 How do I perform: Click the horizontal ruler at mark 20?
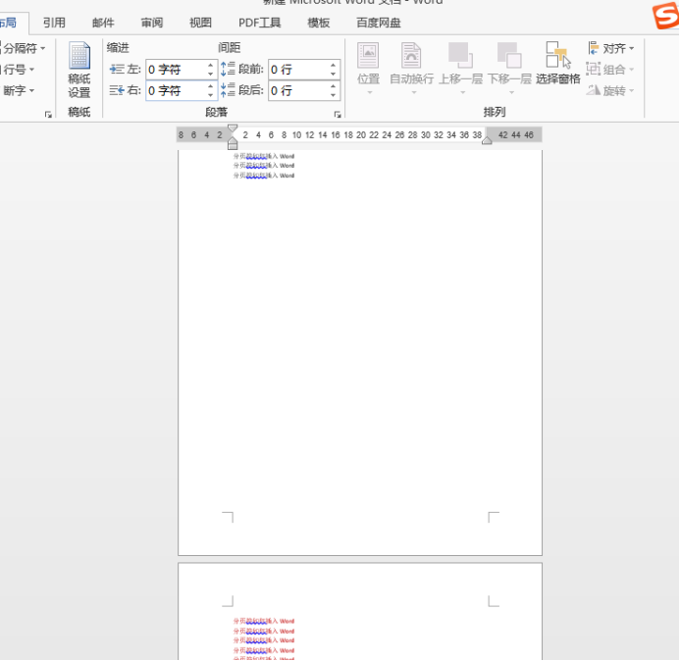[x=361, y=134]
